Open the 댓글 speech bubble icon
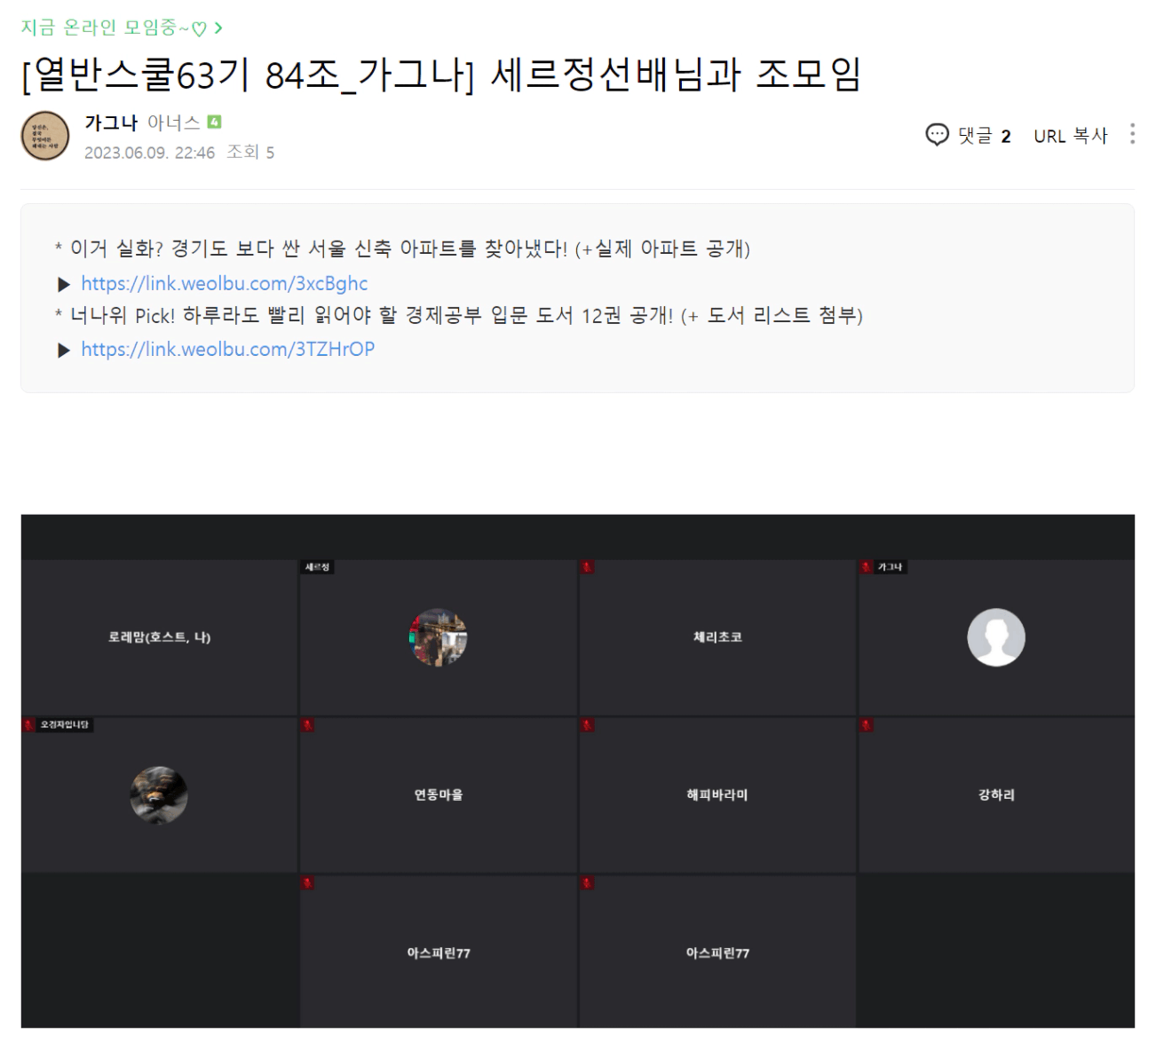Image resolution: width=1156 pixels, height=1050 pixels. tap(937, 135)
